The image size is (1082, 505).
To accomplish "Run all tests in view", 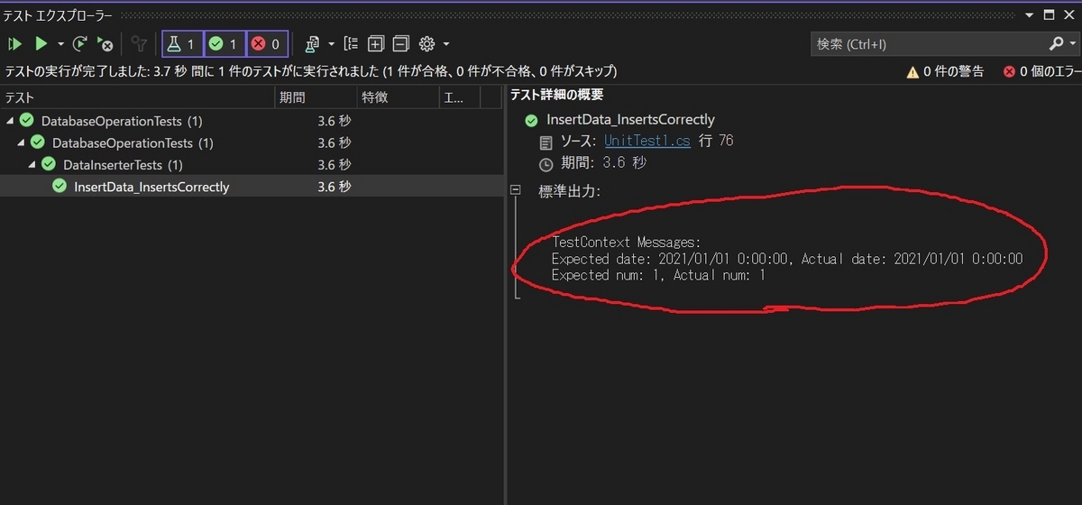I will pyautogui.click(x=14, y=43).
